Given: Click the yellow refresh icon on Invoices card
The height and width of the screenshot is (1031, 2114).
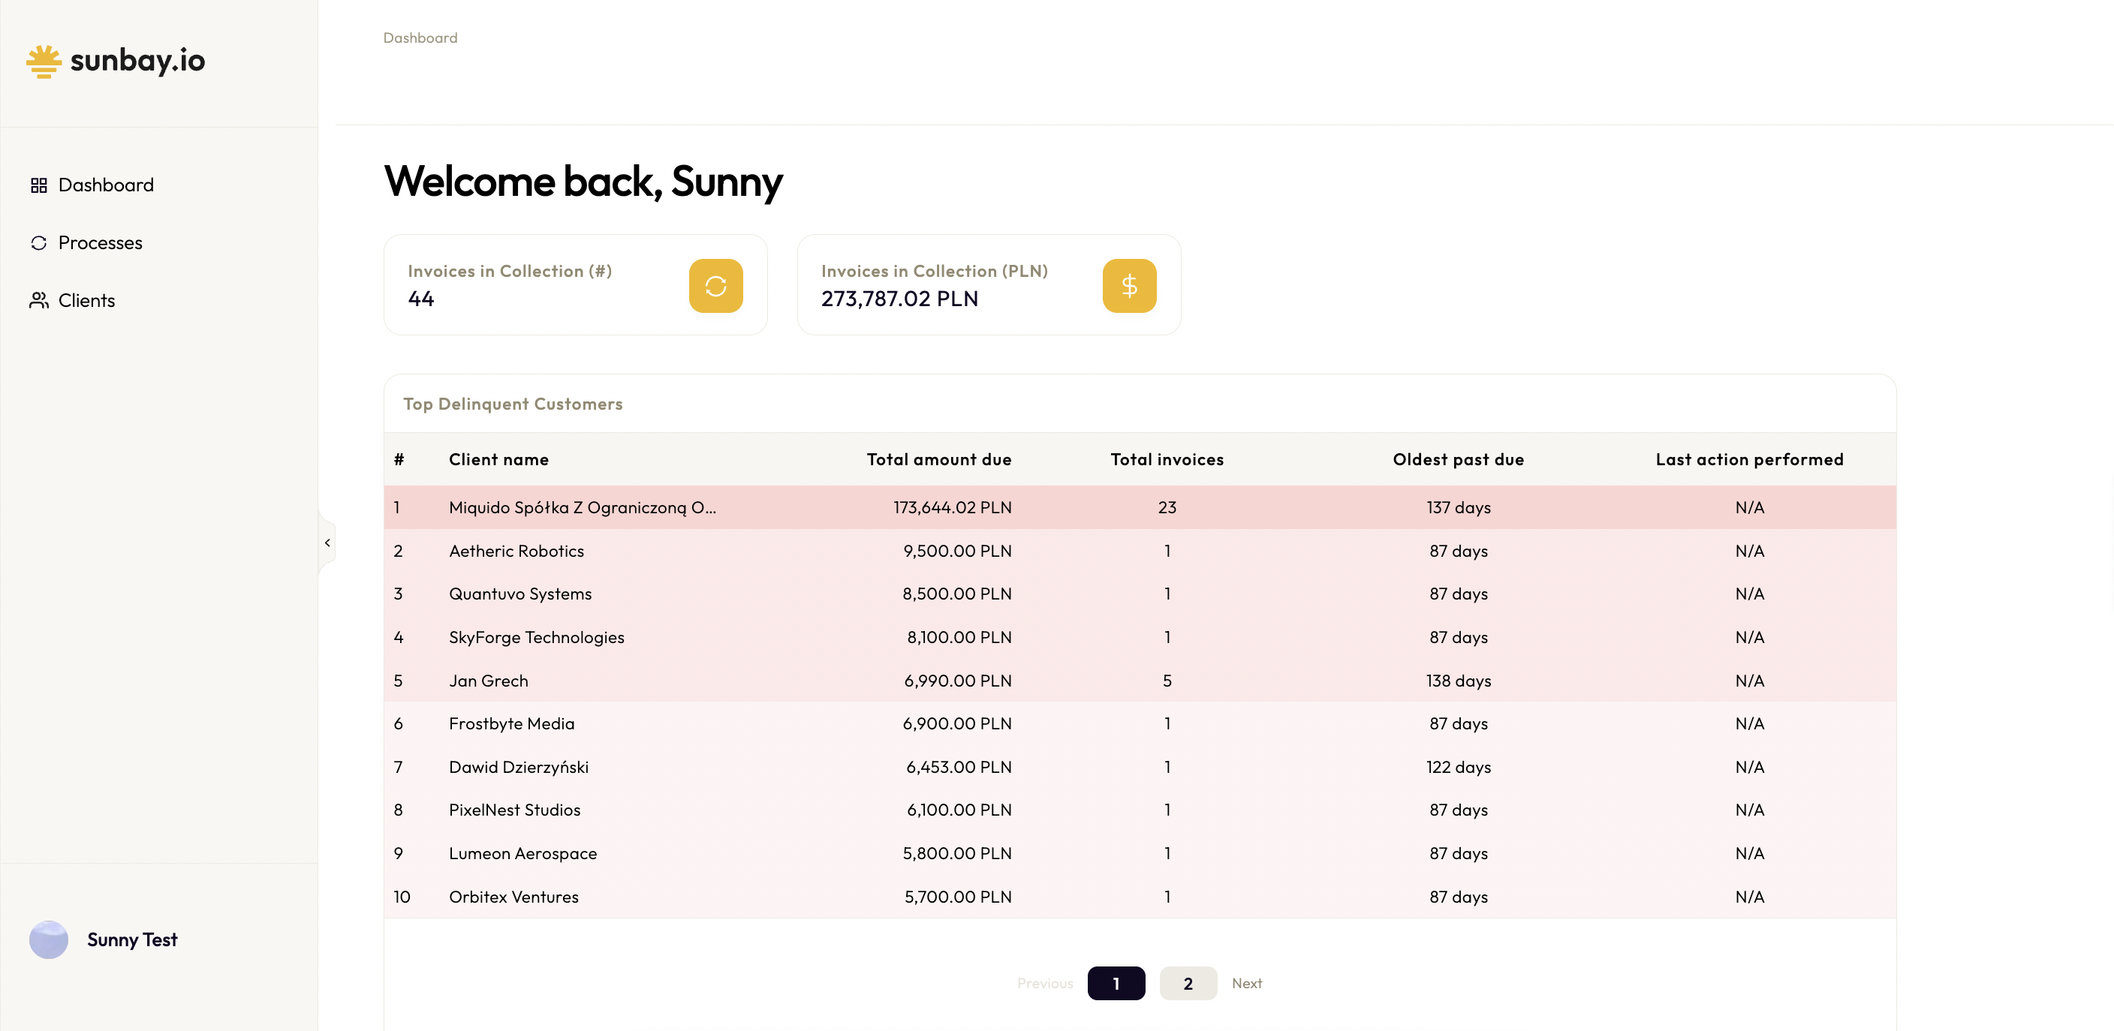Looking at the screenshot, I should [x=715, y=286].
